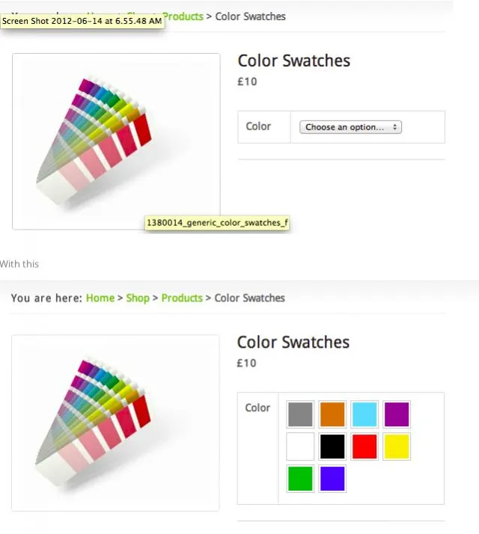Choose the purple color swatch

397,414
